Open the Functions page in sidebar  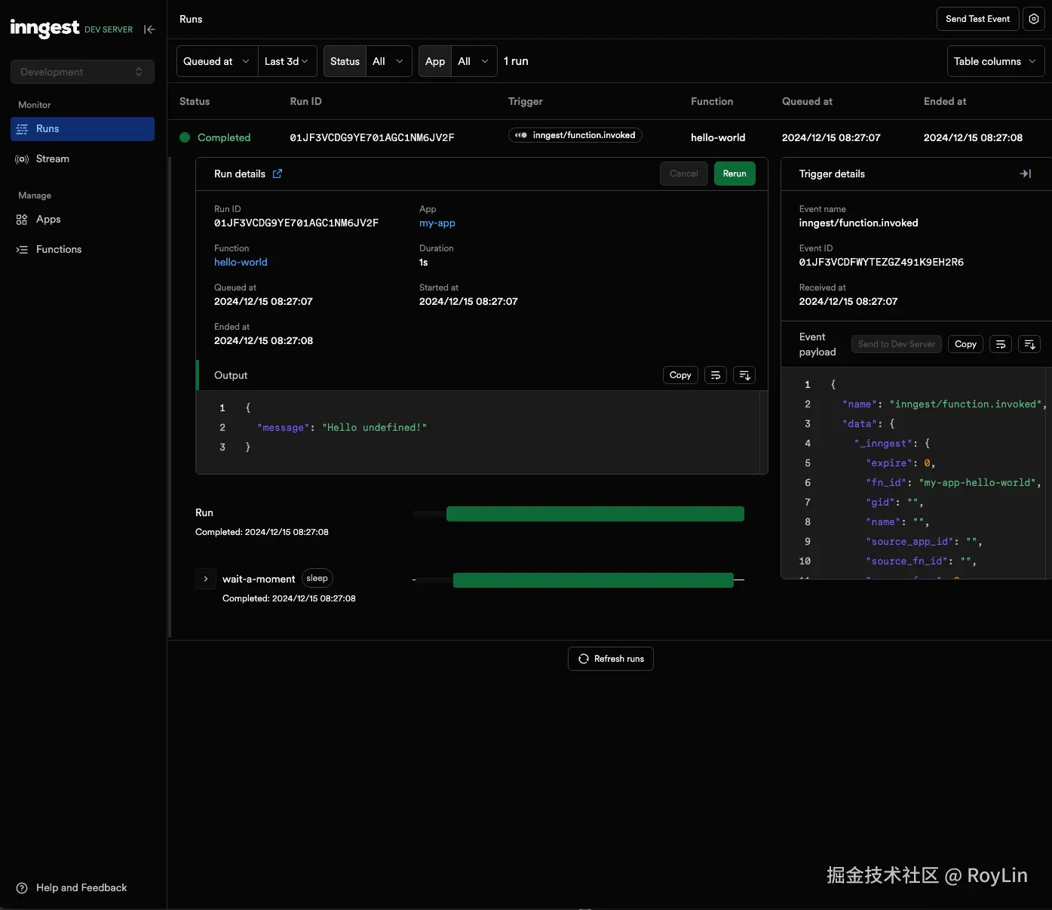[82, 250]
